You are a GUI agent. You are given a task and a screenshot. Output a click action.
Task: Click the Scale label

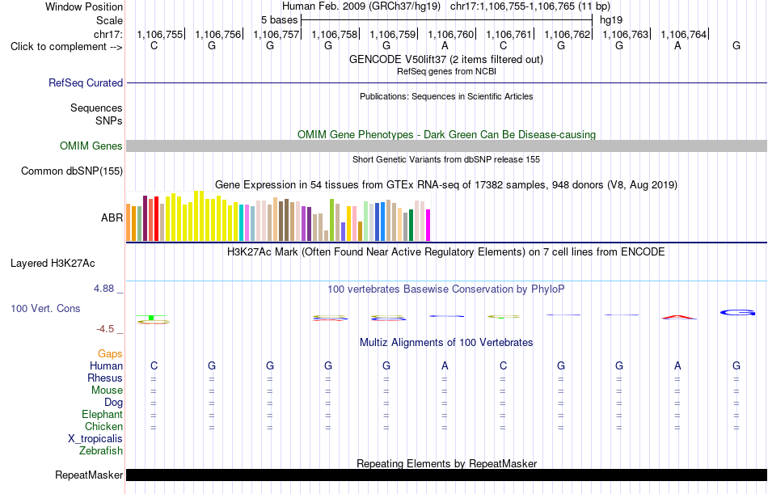click(110, 20)
